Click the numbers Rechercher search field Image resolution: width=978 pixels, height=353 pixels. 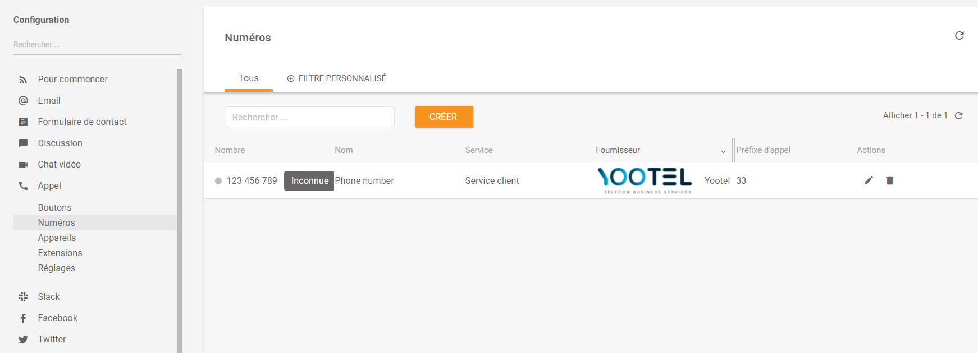click(309, 117)
